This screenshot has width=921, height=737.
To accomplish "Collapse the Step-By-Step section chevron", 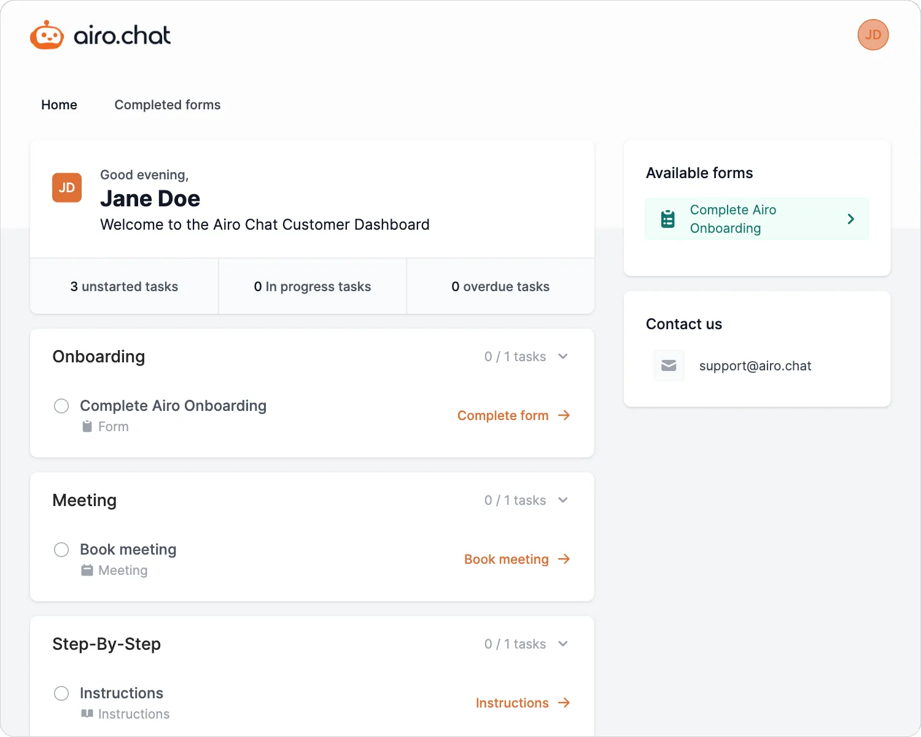I will [x=563, y=644].
